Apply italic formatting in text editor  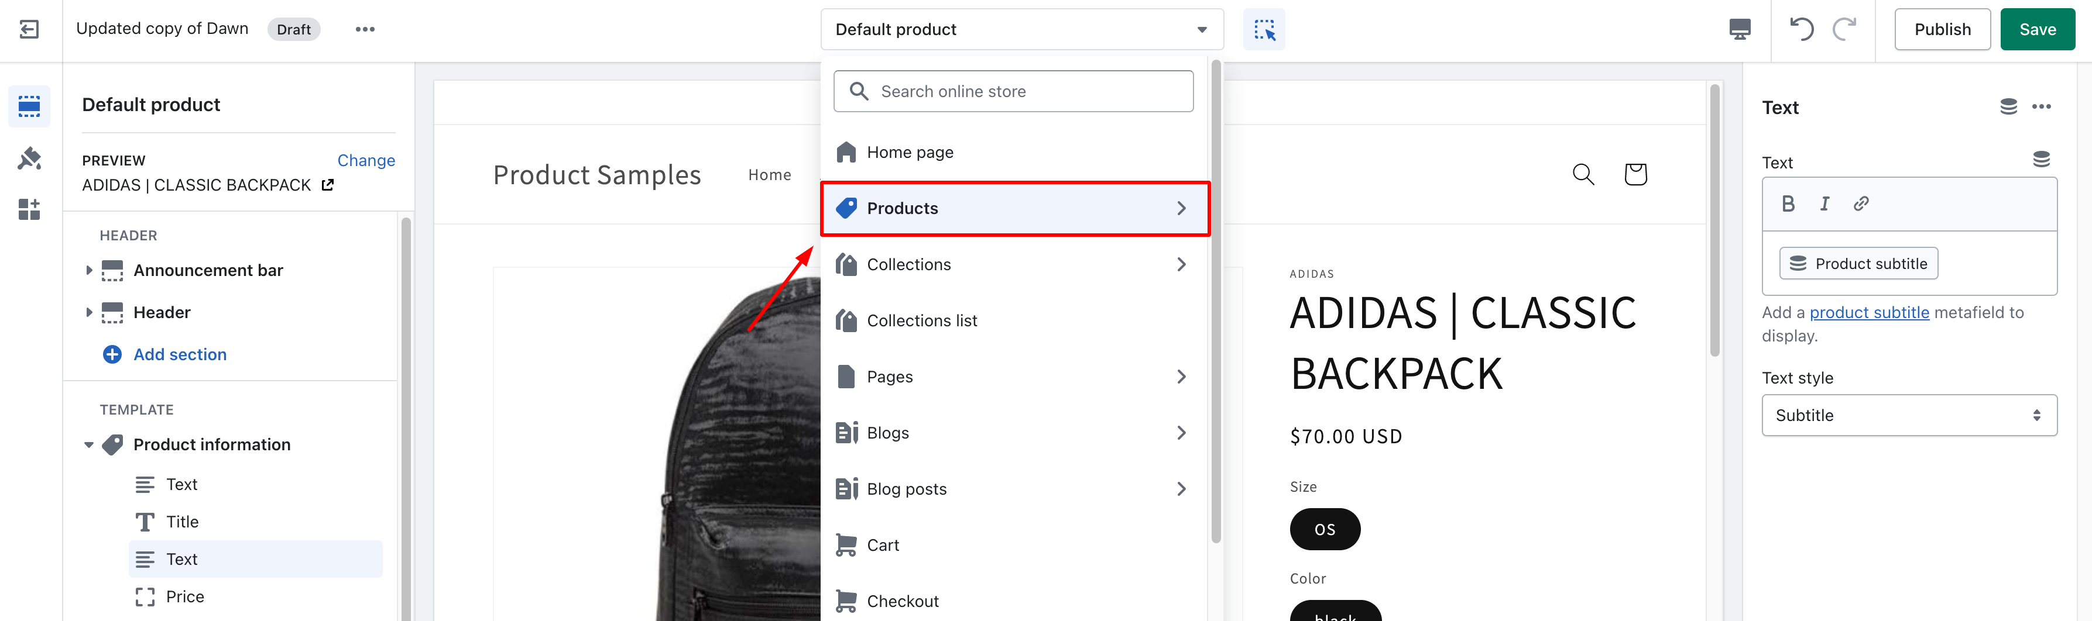pos(1824,203)
